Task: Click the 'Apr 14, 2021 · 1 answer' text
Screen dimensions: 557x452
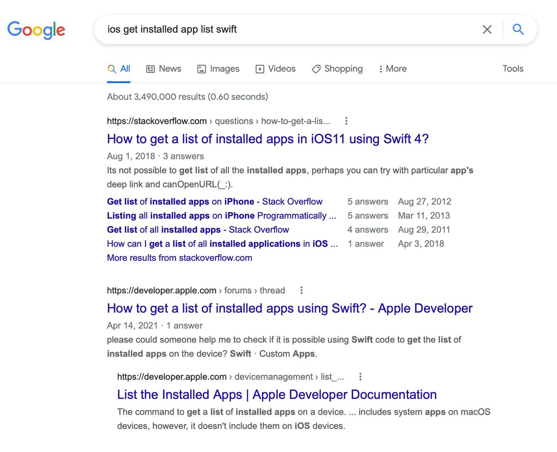Action: click(154, 326)
